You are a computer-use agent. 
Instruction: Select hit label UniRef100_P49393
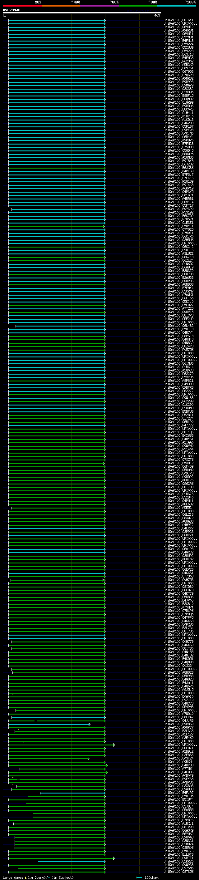[178, 384]
